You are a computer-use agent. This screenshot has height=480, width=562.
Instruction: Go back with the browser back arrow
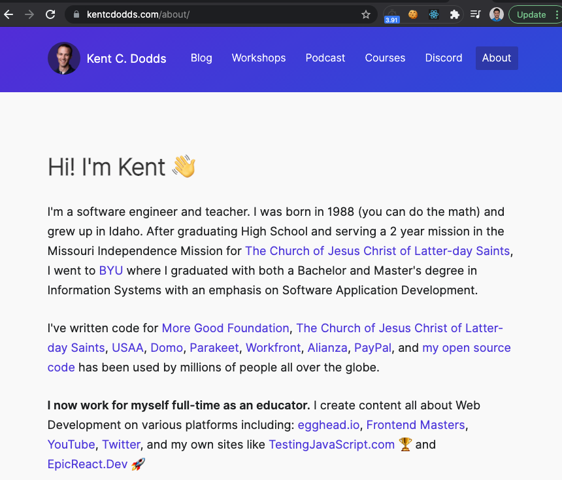tap(8, 14)
